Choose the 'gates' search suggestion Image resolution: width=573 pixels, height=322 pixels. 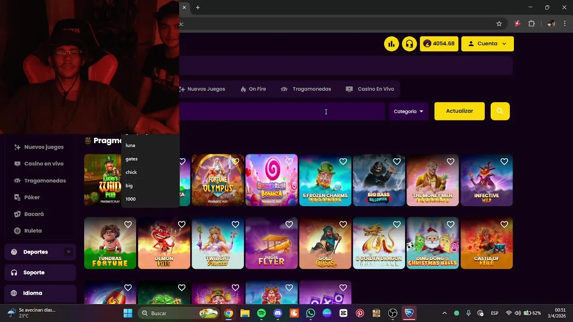(150, 159)
